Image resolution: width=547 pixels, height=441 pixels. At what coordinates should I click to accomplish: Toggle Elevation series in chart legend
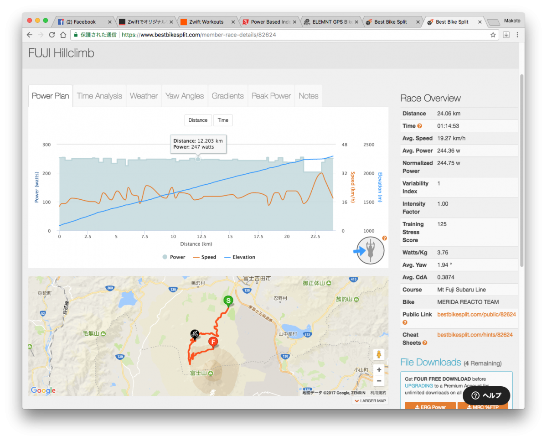pos(240,257)
